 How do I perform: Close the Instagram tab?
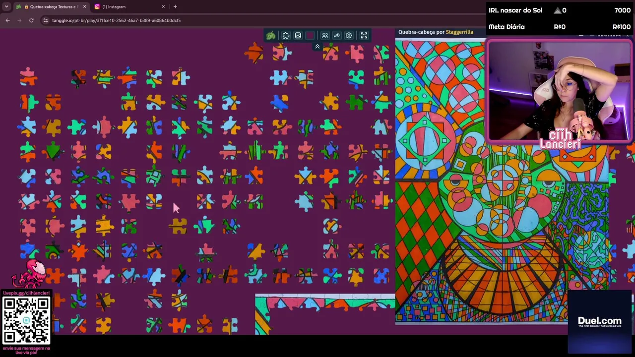point(163,6)
